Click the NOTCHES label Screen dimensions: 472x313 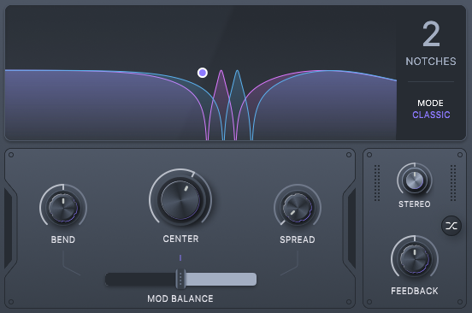tap(431, 62)
